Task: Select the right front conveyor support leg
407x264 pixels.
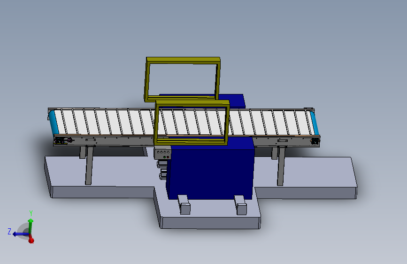Action: coord(281,166)
